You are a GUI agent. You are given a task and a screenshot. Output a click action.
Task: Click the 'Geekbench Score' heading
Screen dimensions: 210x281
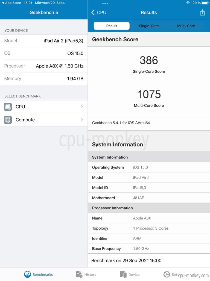point(115,40)
